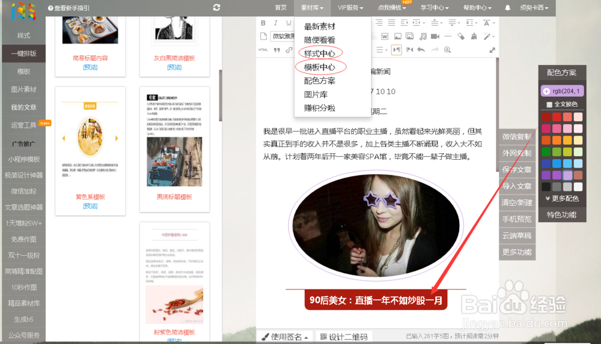Select 模板中心 from the menu
Viewport: 601px width, 344px height.
click(319, 67)
